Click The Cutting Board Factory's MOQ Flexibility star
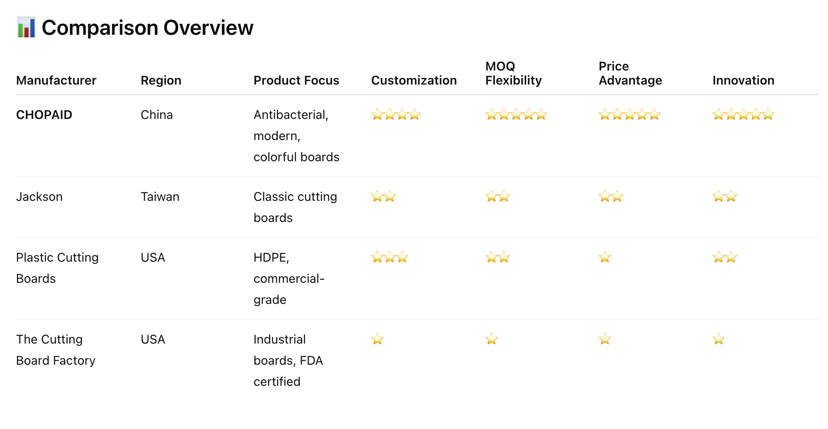This screenshot has height=429, width=828. tap(492, 339)
